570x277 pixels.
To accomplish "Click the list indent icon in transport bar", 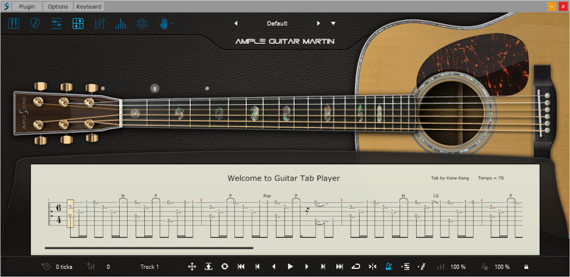I will (x=405, y=267).
